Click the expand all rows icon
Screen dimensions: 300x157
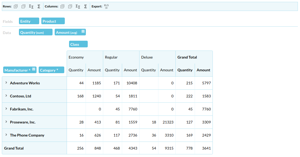(16, 6)
